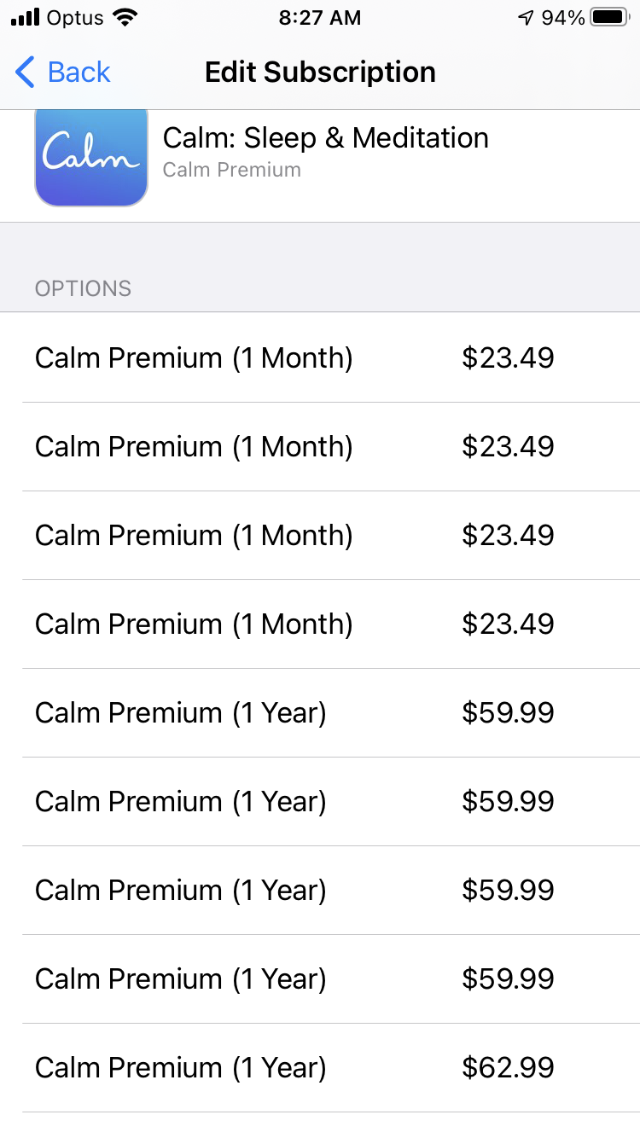This screenshot has height=1138, width=640.
Task: Select the fourth Calm Premium (1 Month) option
Action: [x=320, y=624]
